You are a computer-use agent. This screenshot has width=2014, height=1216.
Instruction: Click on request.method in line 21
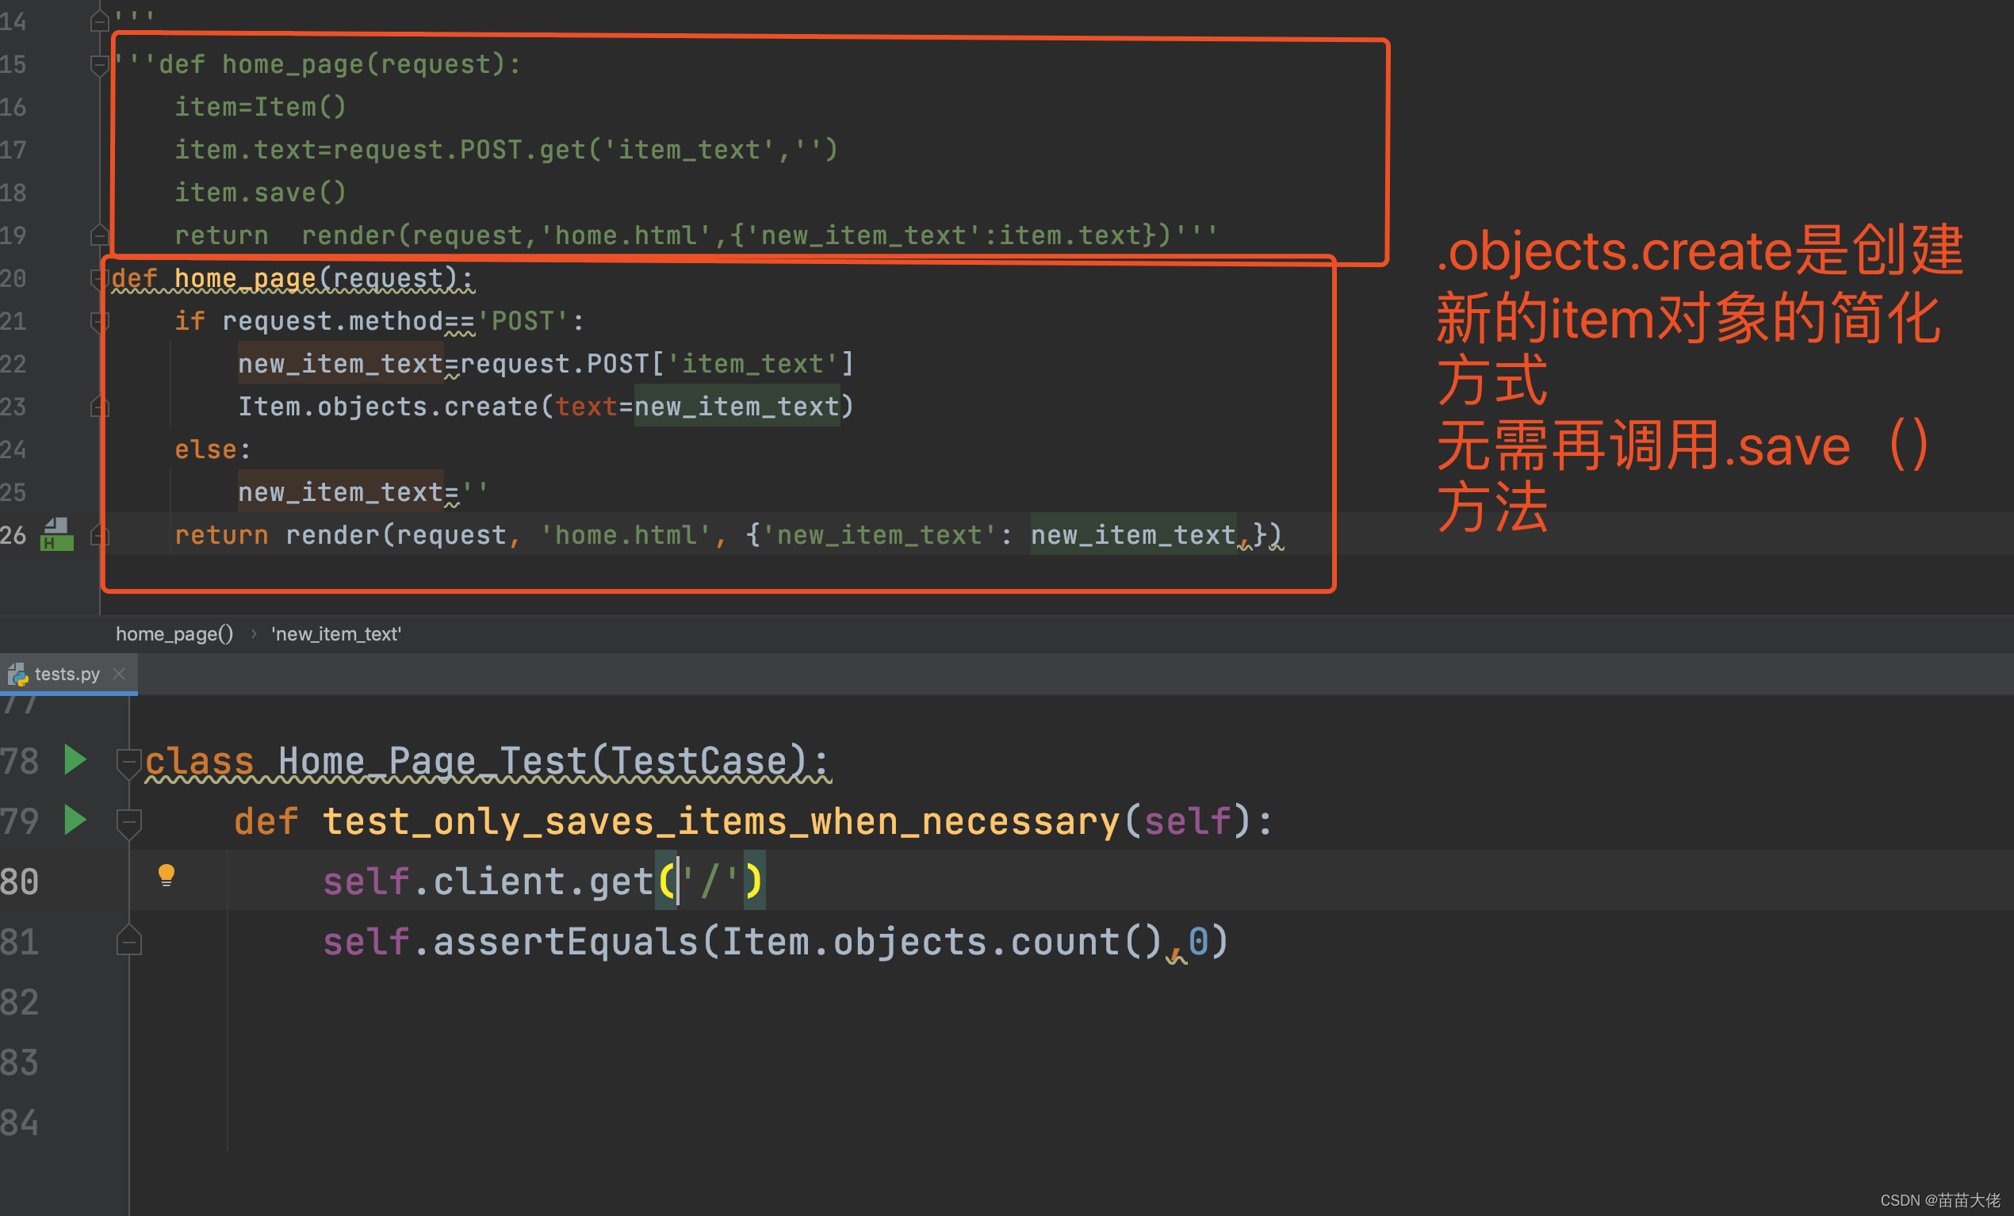click(x=333, y=321)
